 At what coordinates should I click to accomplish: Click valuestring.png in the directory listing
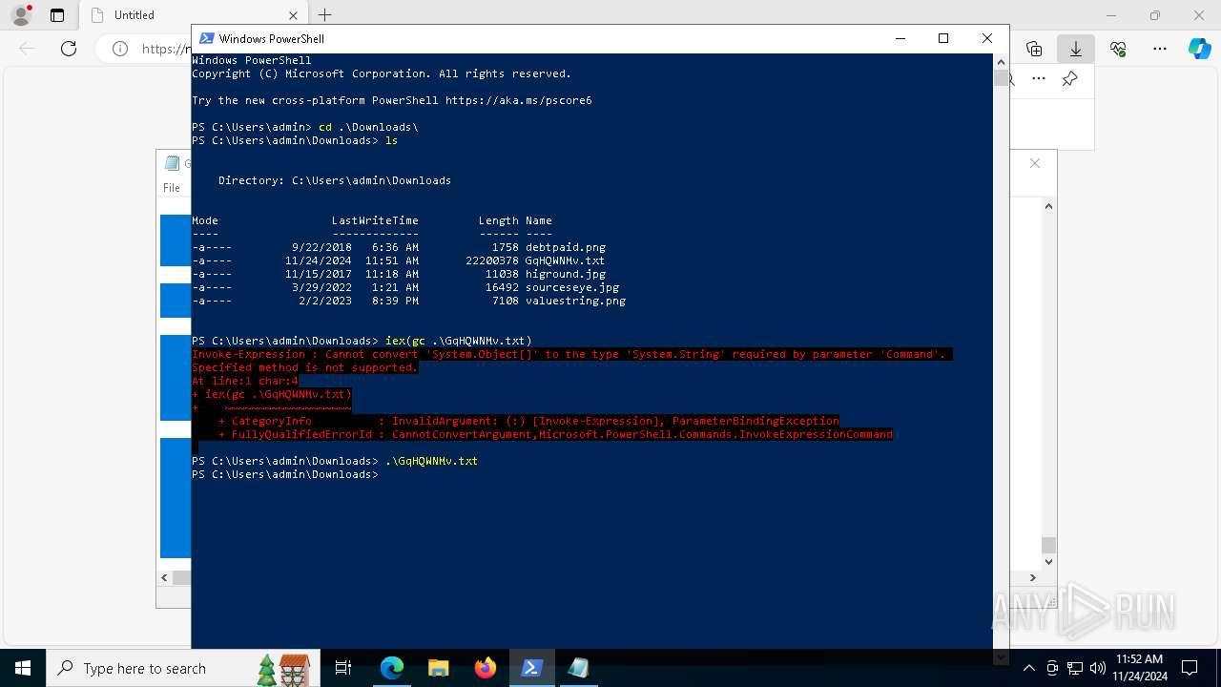[575, 301]
